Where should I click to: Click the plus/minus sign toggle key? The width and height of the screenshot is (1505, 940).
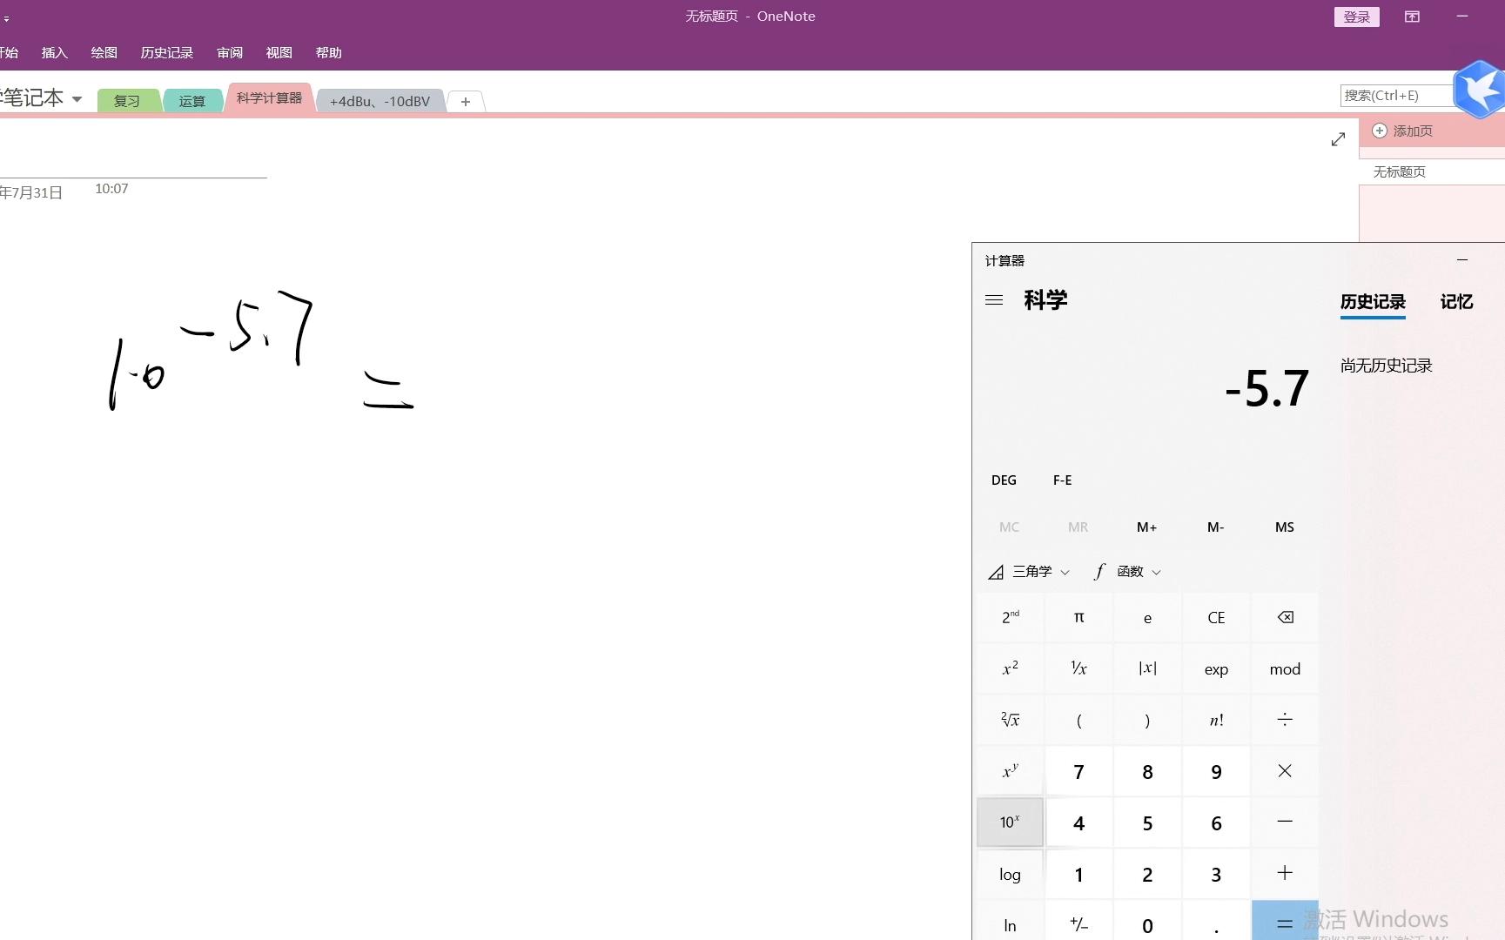click(1078, 924)
